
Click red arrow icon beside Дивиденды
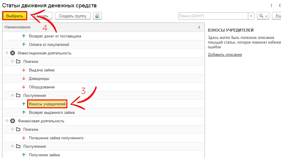pyautogui.click(x=24, y=79)
